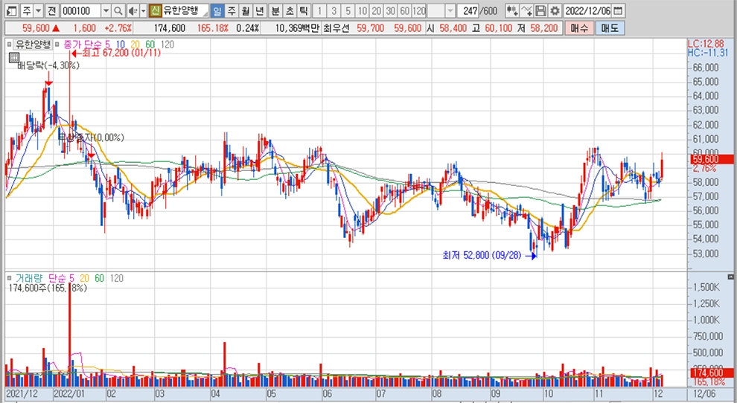This screenshot has width=737, height=403.
Task: Click the save chart floppy icon
Action: click(541, 11)
